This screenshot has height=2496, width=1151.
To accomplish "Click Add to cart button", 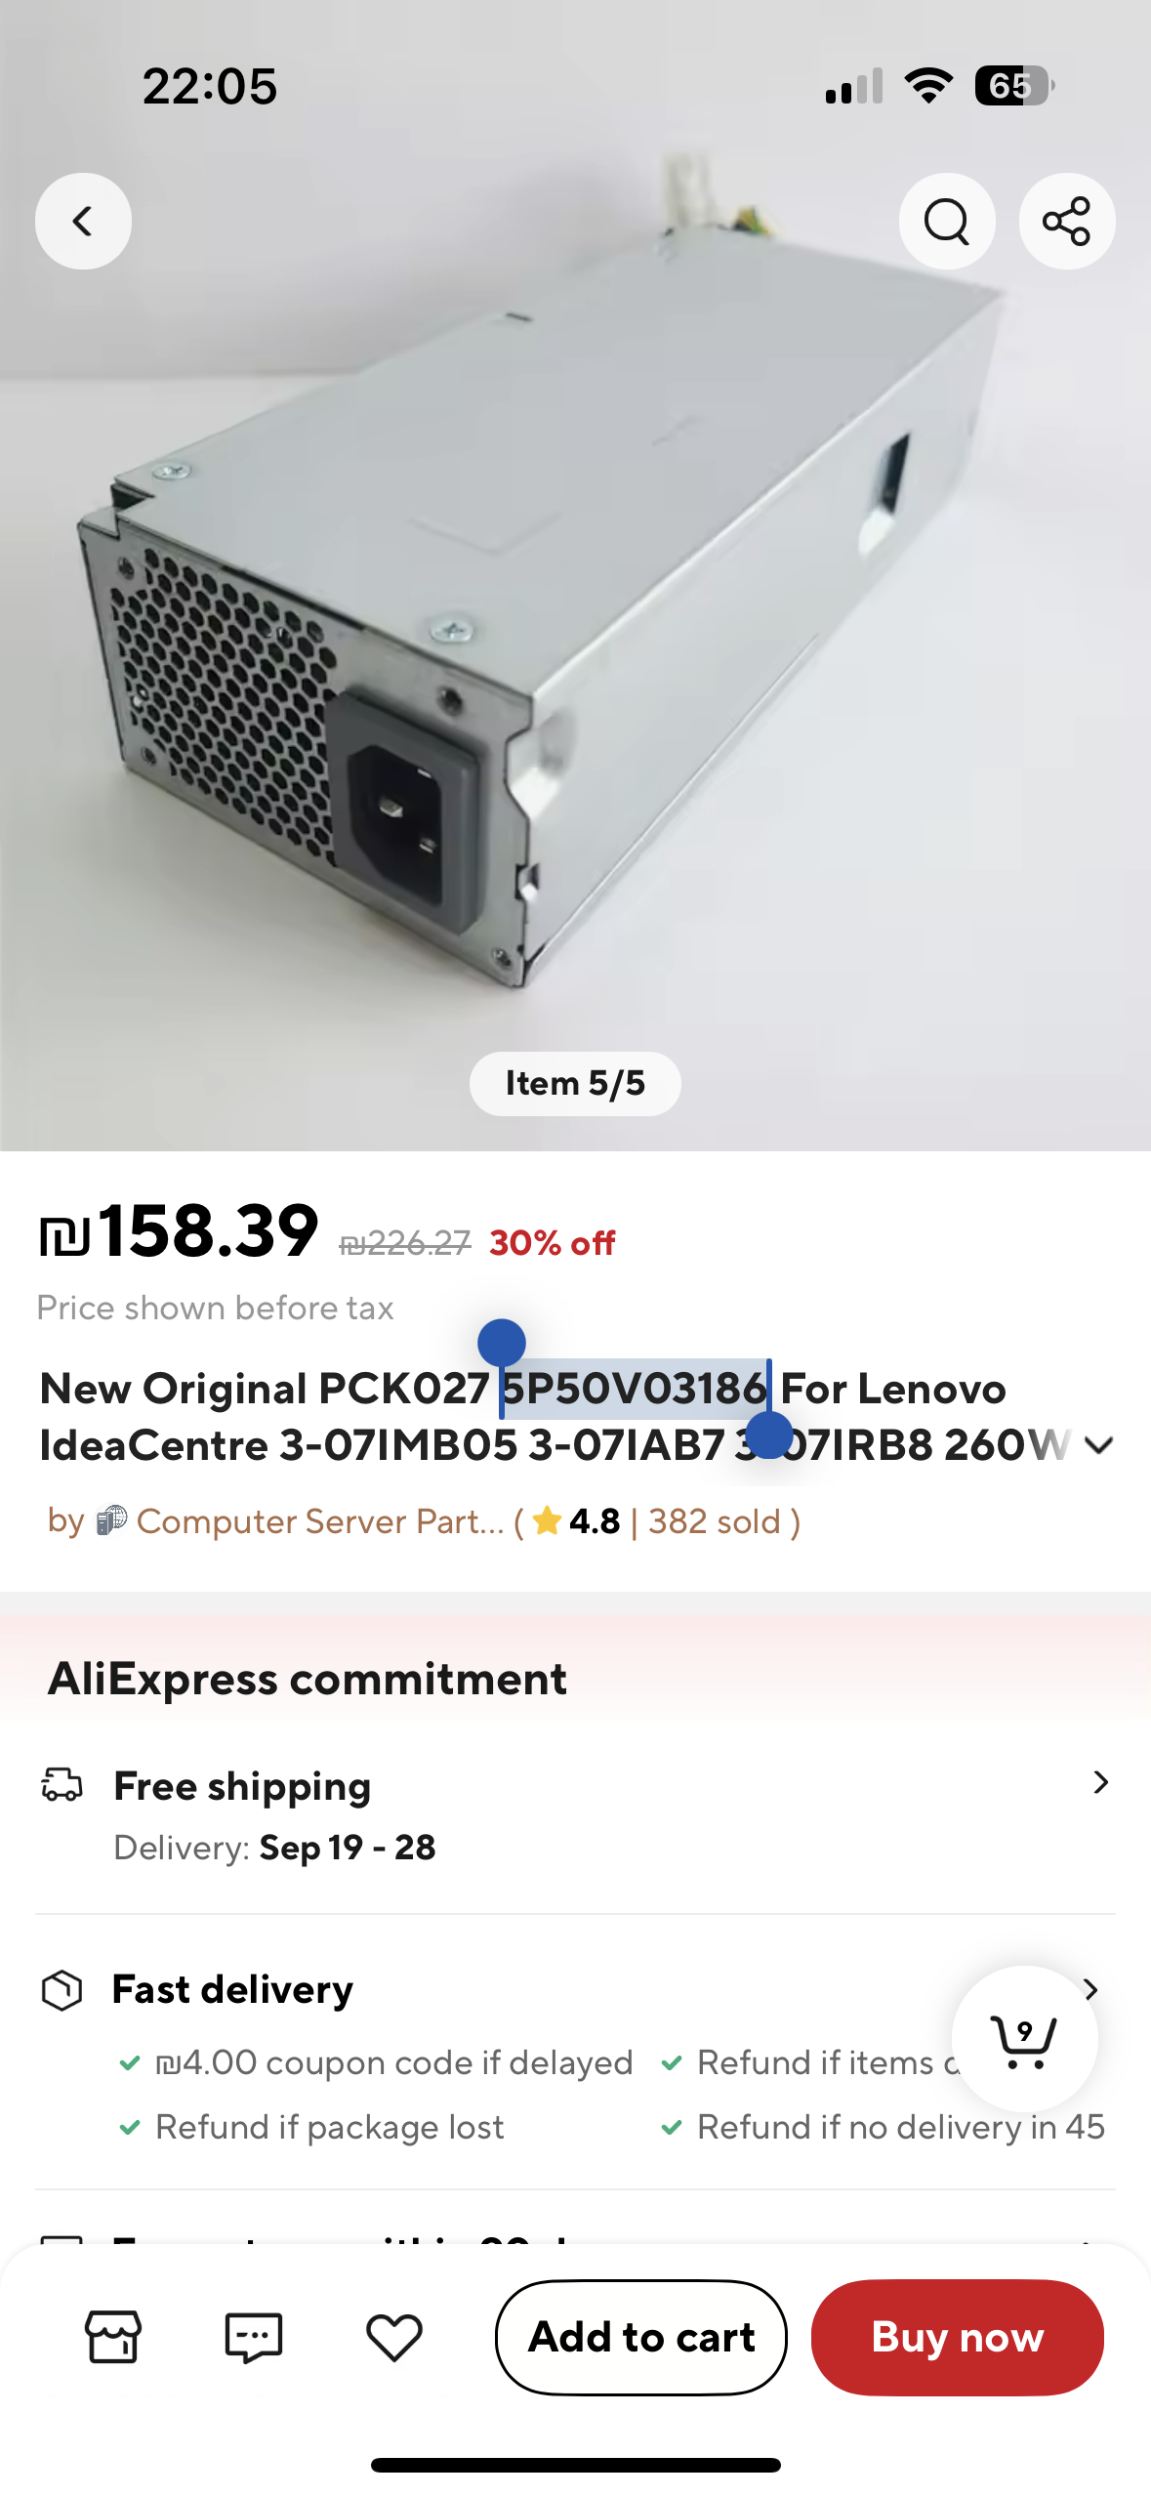I will point(641,2337).
